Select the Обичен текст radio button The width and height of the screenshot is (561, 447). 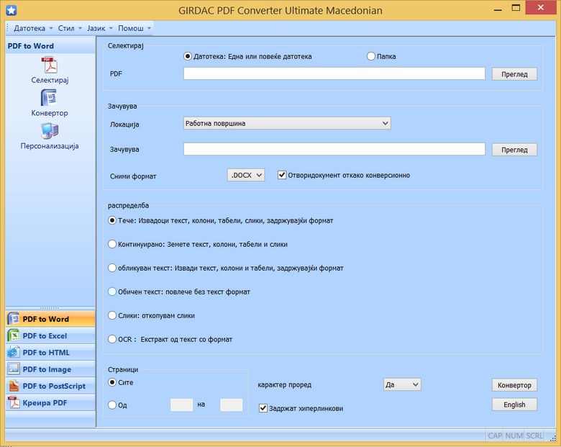coord(112,292)
